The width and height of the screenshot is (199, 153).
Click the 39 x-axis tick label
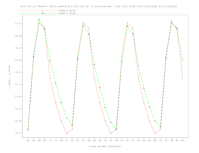(100, 140)
